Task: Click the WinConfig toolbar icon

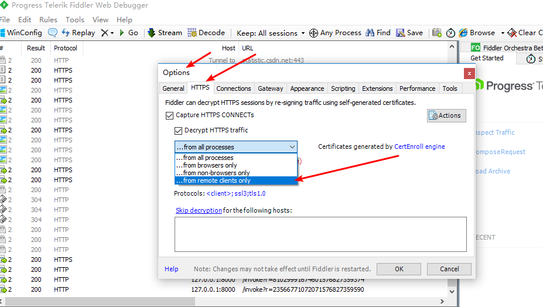Action: [x=2, y=33]
